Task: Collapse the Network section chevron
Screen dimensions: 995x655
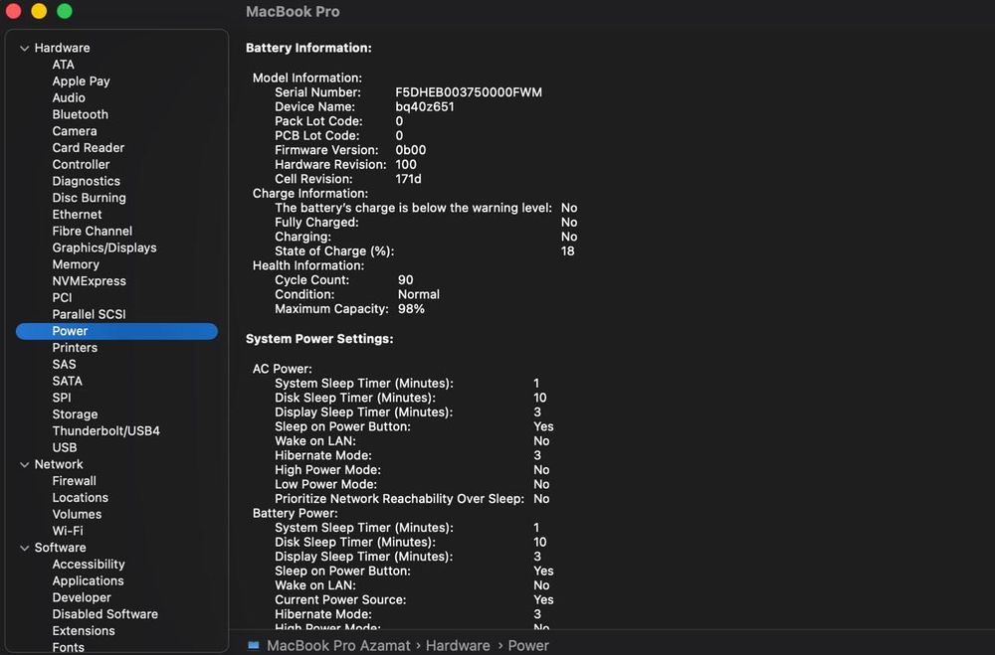Action: point(25,465)
